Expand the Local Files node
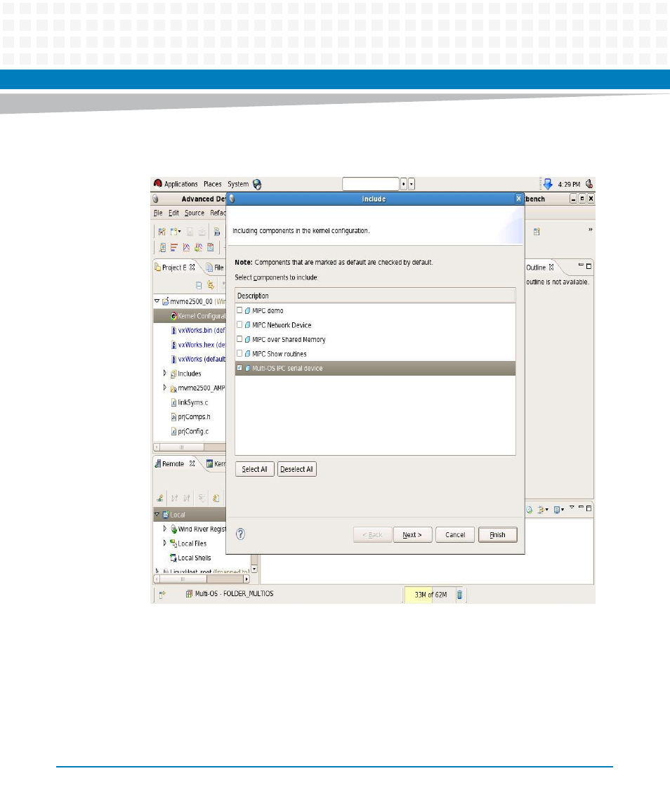Image resolution: width=670 pixels, height=804 pixels. pos(164,543)
